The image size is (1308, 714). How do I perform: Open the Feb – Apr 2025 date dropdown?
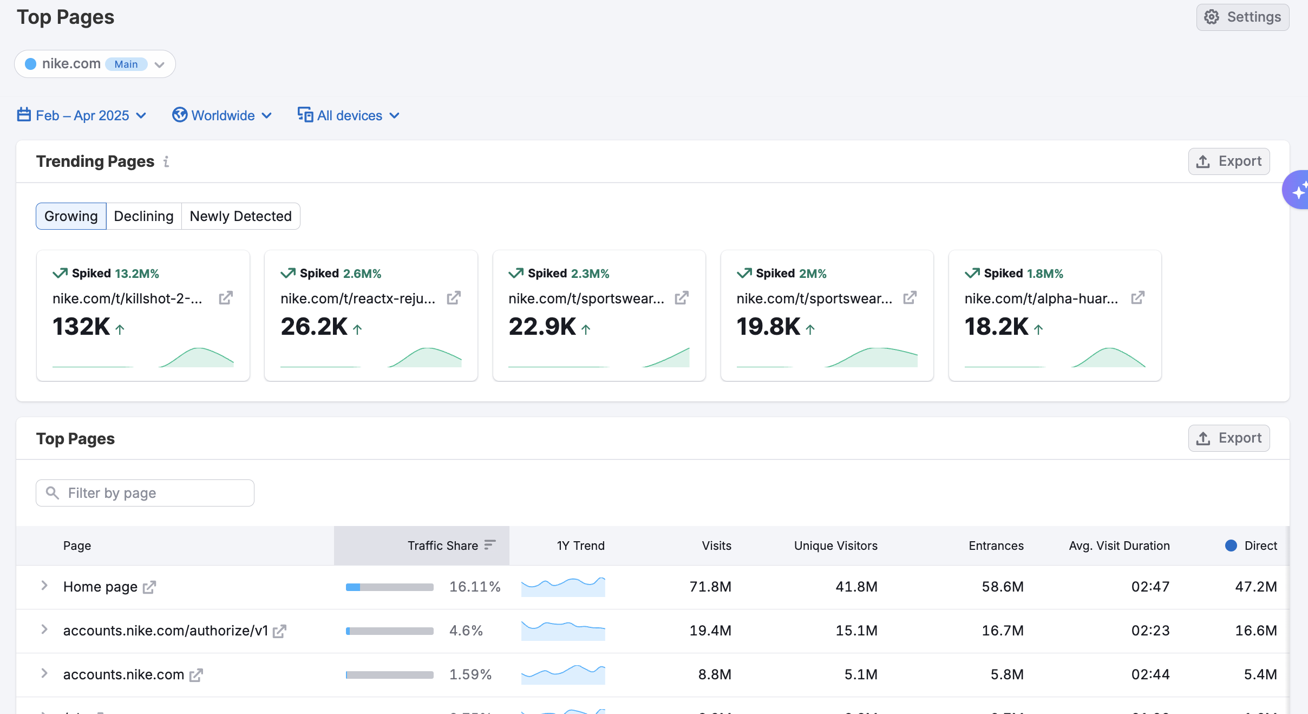81,115
